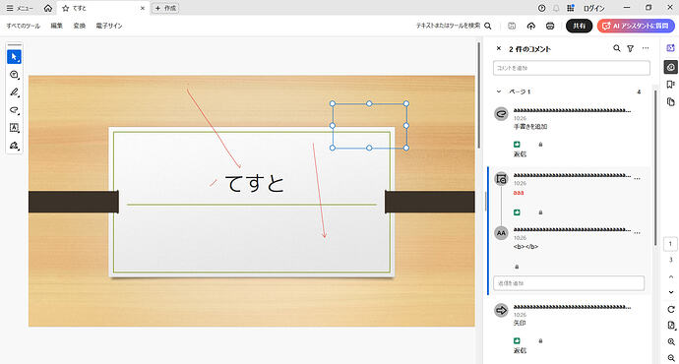
Task: Open options menu for the <b></b> reply
Action: click(x=637, y=232)
